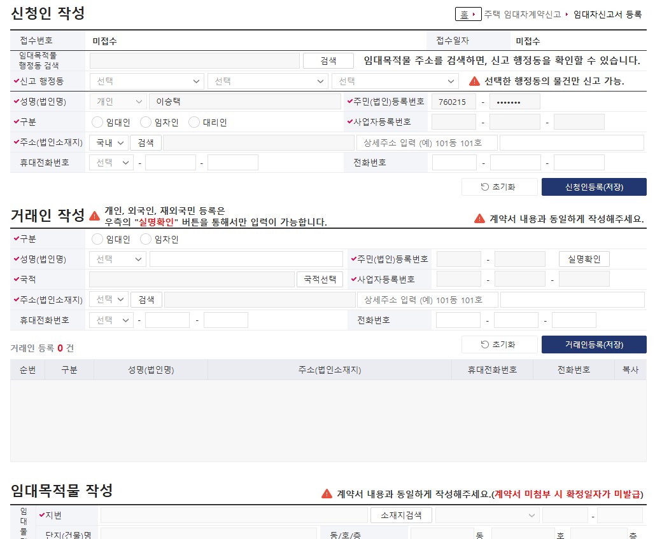Click the 거래인등록(저장) save button
Image resolution: width=669 pixels, height=539 pixels.
[593, 345]
